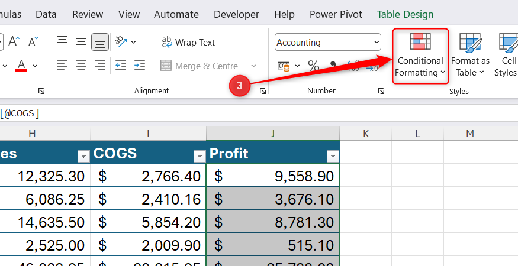Increase font size with the larger A icon
This screenshot has width=518, height=266.
pos(14,41)
